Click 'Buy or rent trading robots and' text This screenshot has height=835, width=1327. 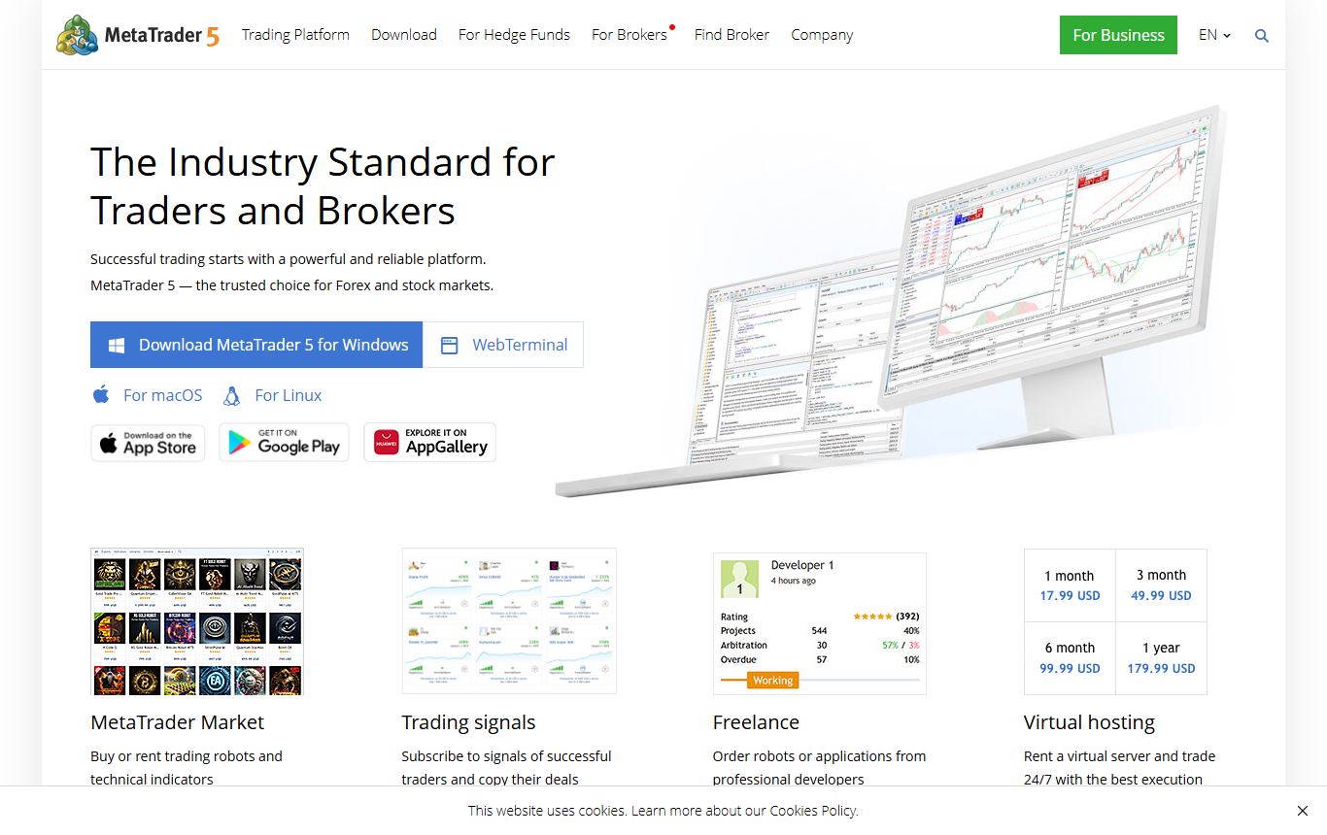pyautogui.click(x=187, y=756)
